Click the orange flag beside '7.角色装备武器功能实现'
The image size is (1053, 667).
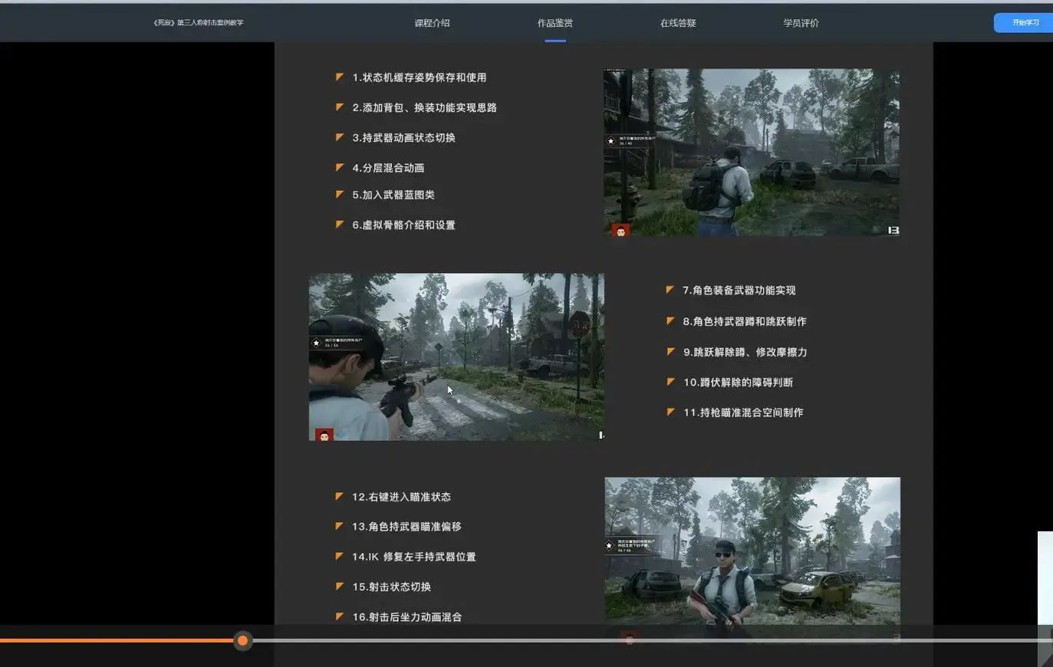click(x=670, y=289)
